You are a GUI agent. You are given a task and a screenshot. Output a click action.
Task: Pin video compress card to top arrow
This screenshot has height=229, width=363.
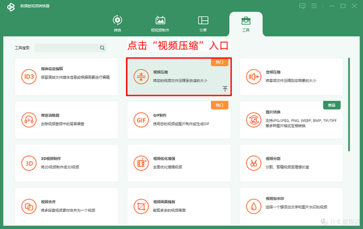[225, 89]
